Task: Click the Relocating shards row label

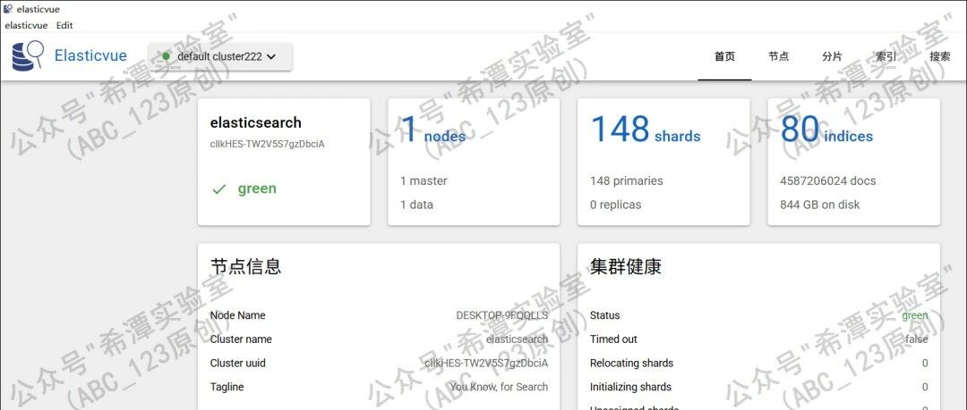Action: click(x=631, y=364)
